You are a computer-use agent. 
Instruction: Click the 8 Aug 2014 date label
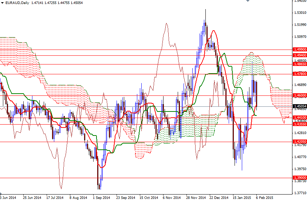coord(78,197)
